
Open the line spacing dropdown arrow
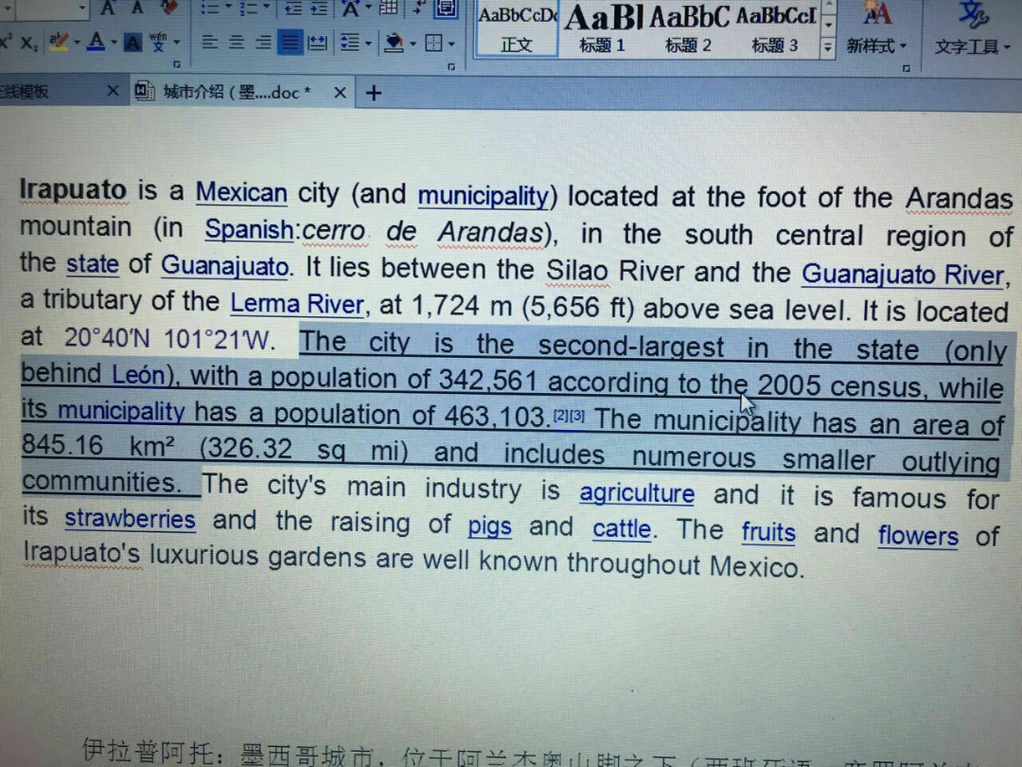[368, 45]
